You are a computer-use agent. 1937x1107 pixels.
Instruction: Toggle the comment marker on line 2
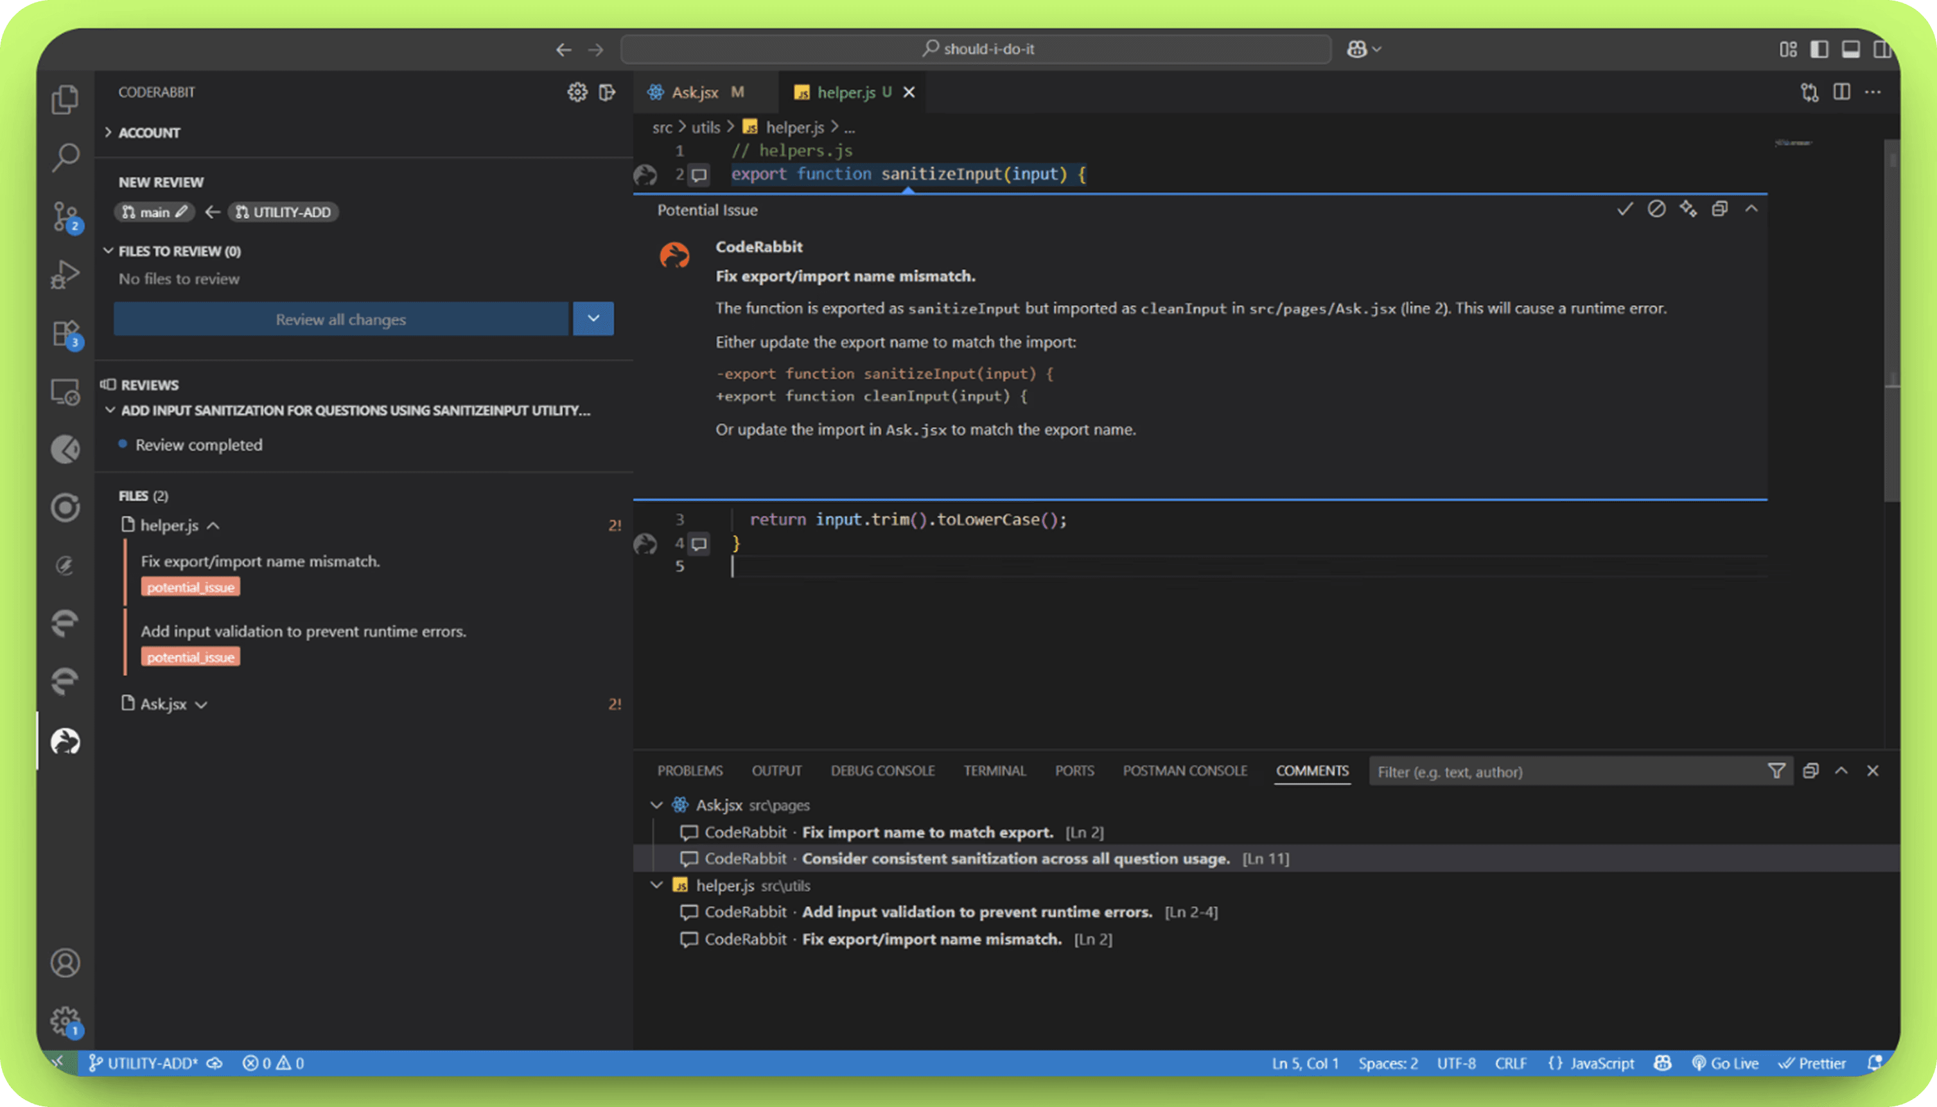tap(699, 175)
